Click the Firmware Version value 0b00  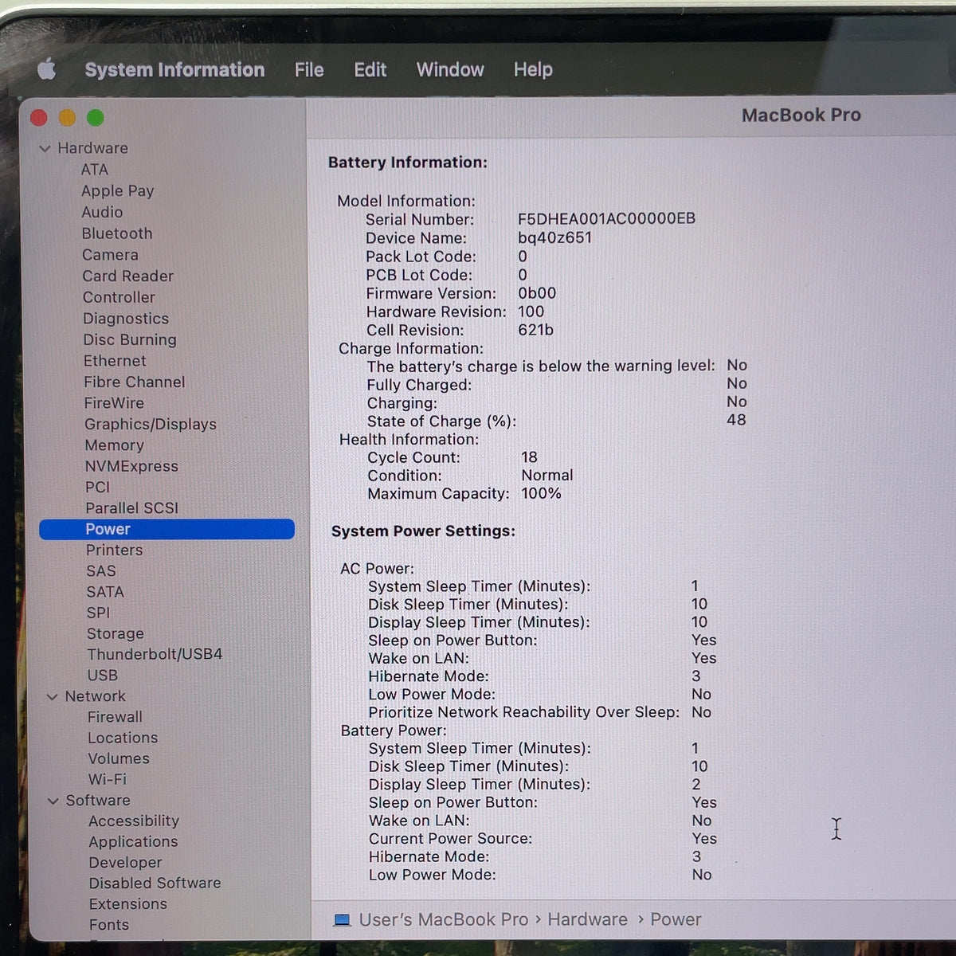[537, 292]
